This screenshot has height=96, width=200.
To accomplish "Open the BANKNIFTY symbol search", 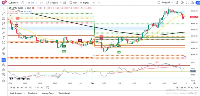I will [x=14, y=3].
